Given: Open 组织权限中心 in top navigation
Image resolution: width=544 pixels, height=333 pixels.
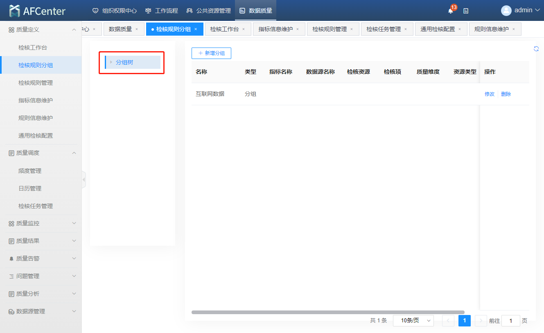Looking at the screenshot, I should pos(115,11).
